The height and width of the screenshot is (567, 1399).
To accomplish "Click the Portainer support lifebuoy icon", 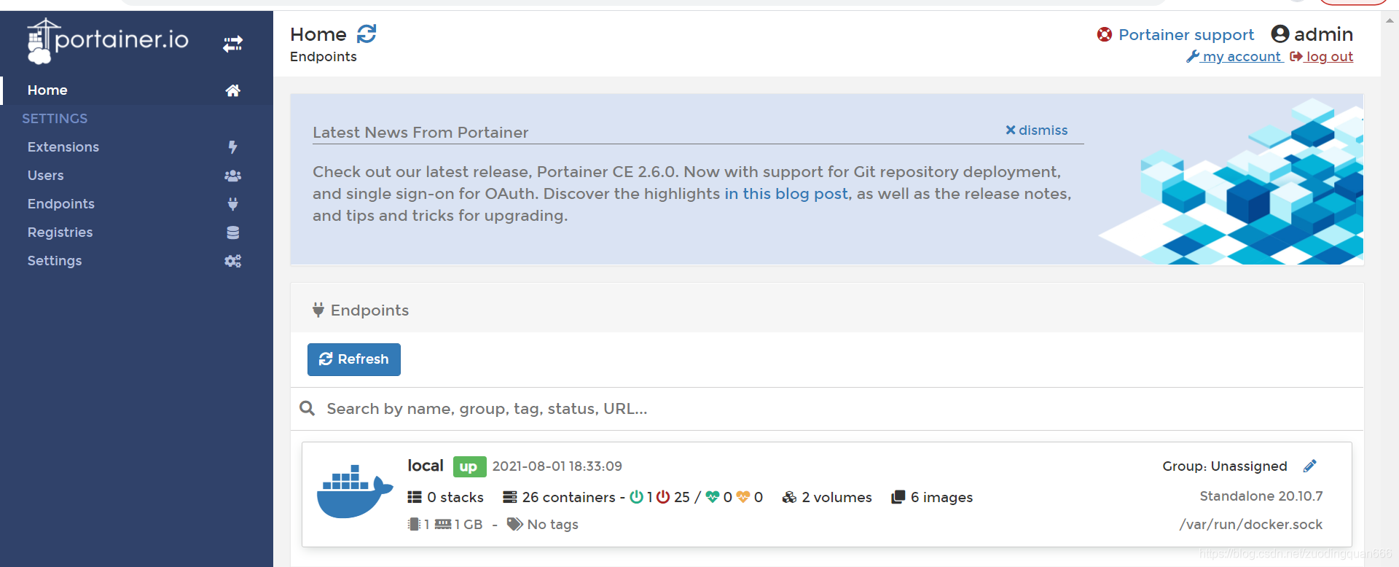I will tap(1105, 34).
